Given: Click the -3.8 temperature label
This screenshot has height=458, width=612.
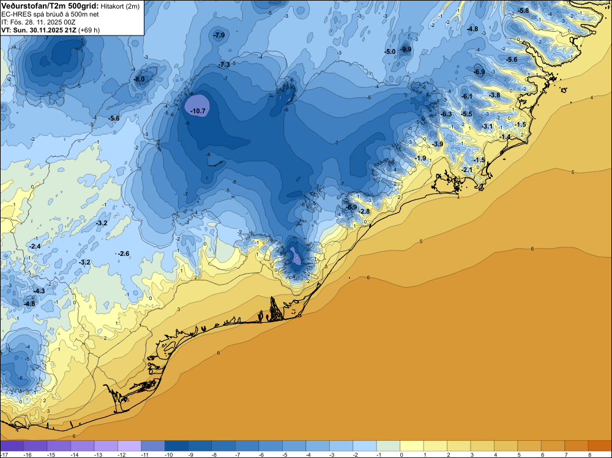Looking at the screenshot, I should [494, 96].
